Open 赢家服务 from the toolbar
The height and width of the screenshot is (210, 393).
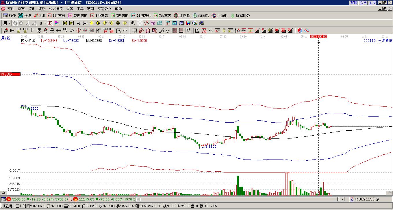[x=240, y=16]
